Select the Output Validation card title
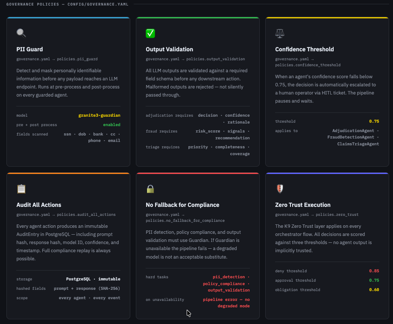 tap(170, 50)
